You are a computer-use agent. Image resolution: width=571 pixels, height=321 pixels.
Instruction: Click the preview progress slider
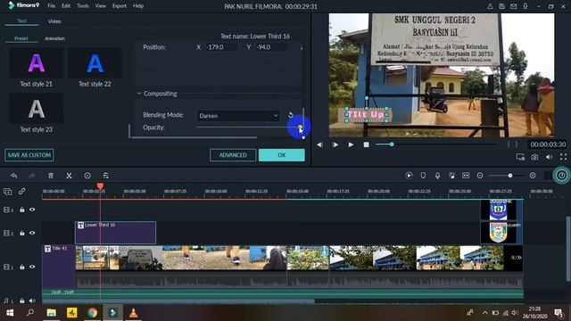click(436, 144)
